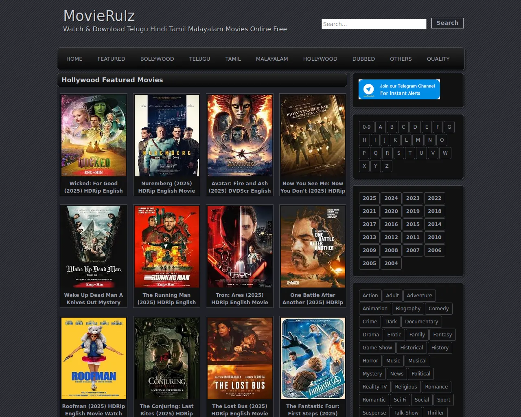This screenshot has width=521, height=417.
Task: Open the DUBBED menu
Action: (x=364, y=59)
